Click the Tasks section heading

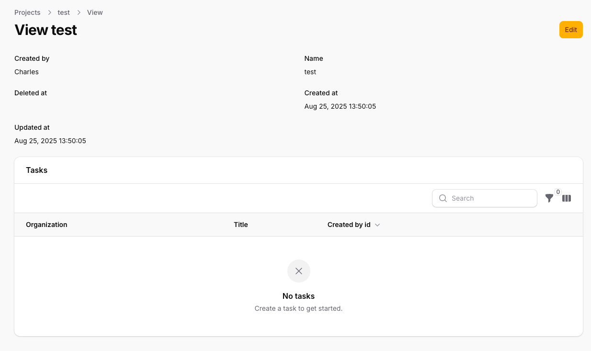click(x=37, y=170)
